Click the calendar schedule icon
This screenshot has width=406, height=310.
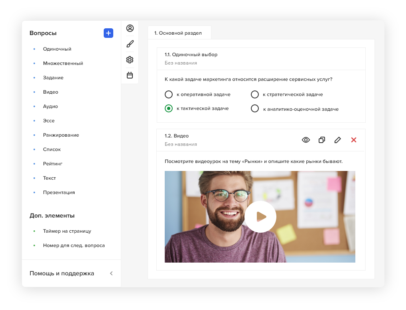pos(130,75)
